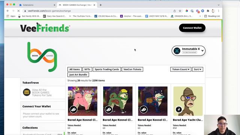Viewport: 240px width, 135px height.
Task: Go back to the previous page
Action: pos(8,11)
